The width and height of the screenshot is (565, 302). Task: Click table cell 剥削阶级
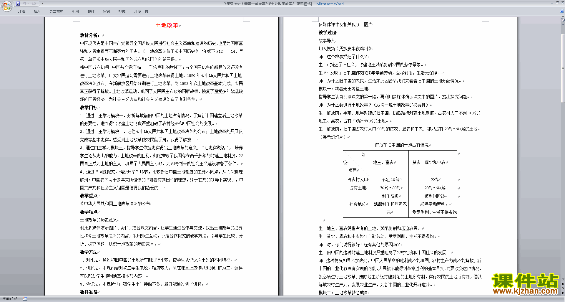click(390, 196)
